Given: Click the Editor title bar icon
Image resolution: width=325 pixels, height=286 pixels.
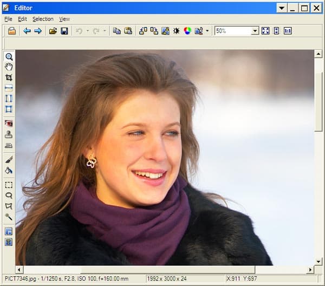Looking at the screenshot, I should 6,8.
